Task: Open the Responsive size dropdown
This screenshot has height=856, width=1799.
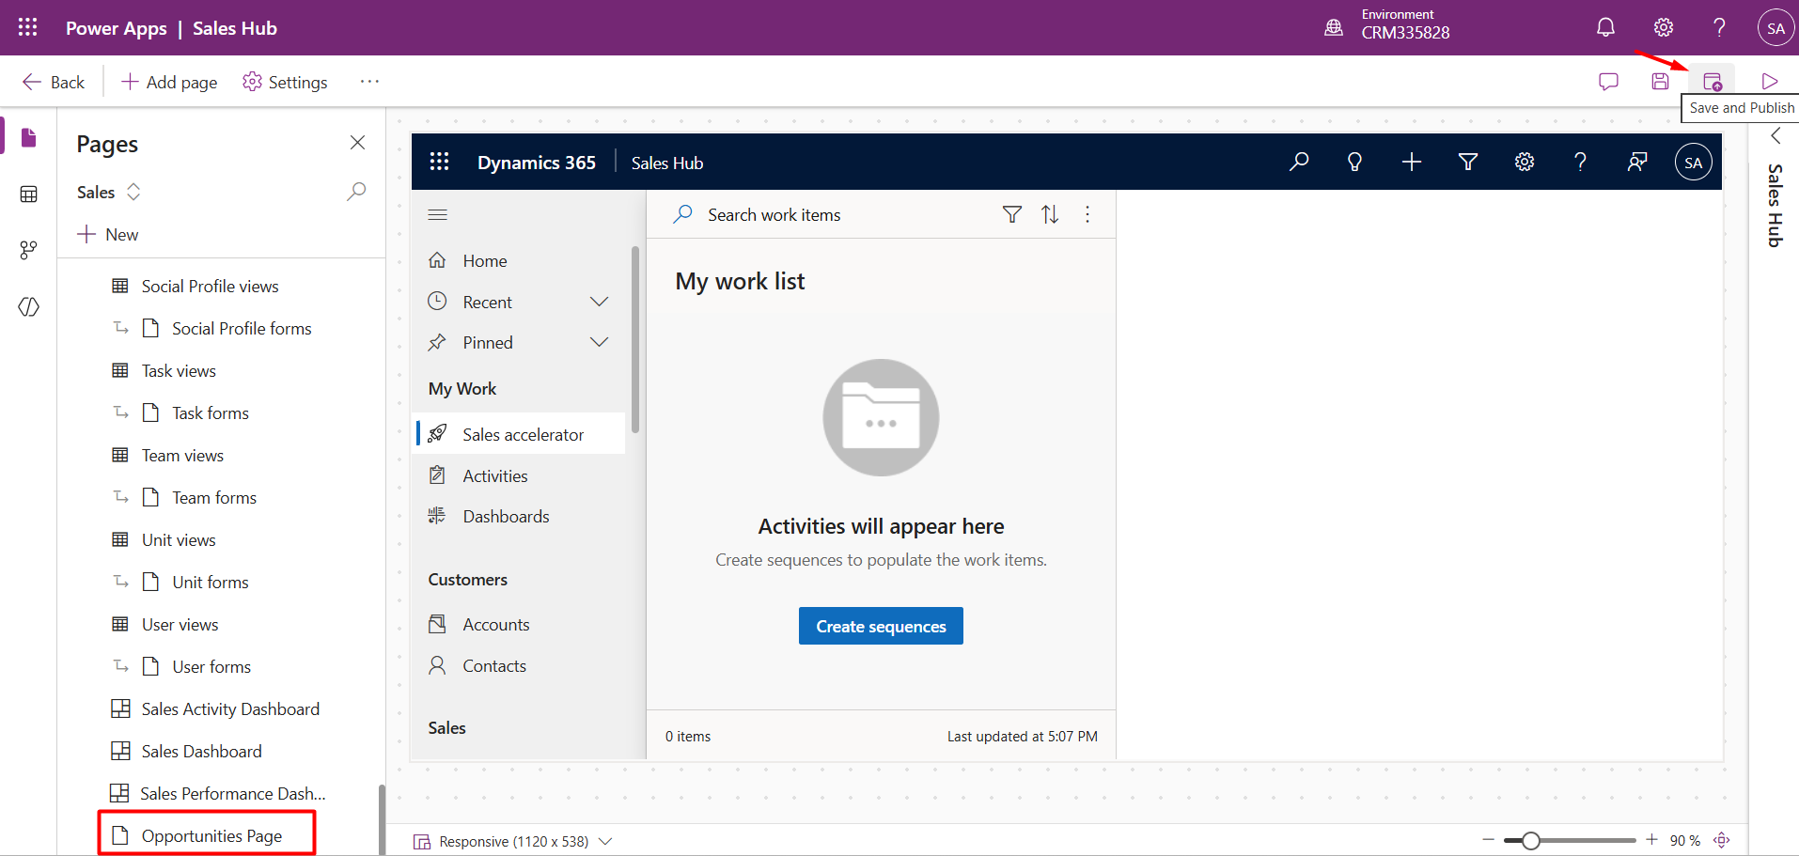Action: point(605,841)
